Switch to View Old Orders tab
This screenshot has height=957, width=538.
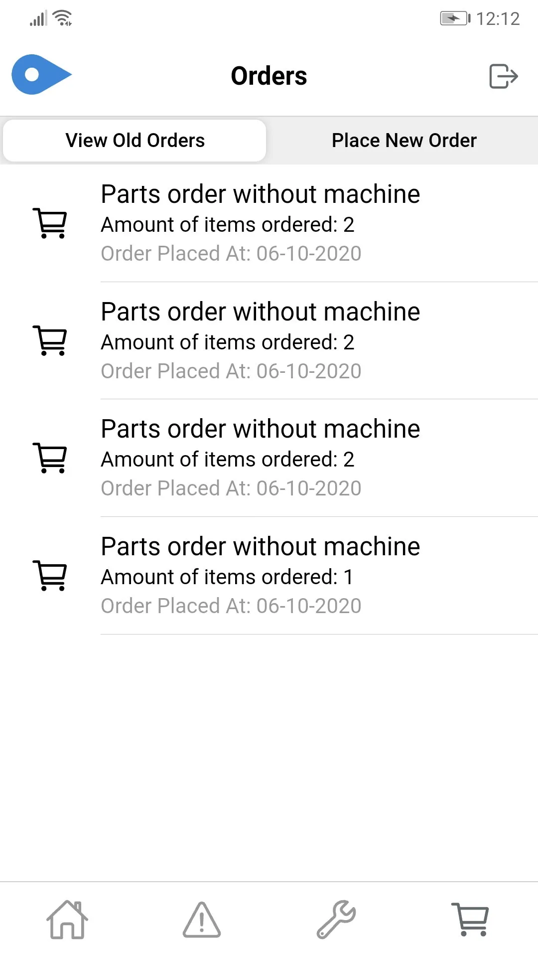click(x=134, y=141)
